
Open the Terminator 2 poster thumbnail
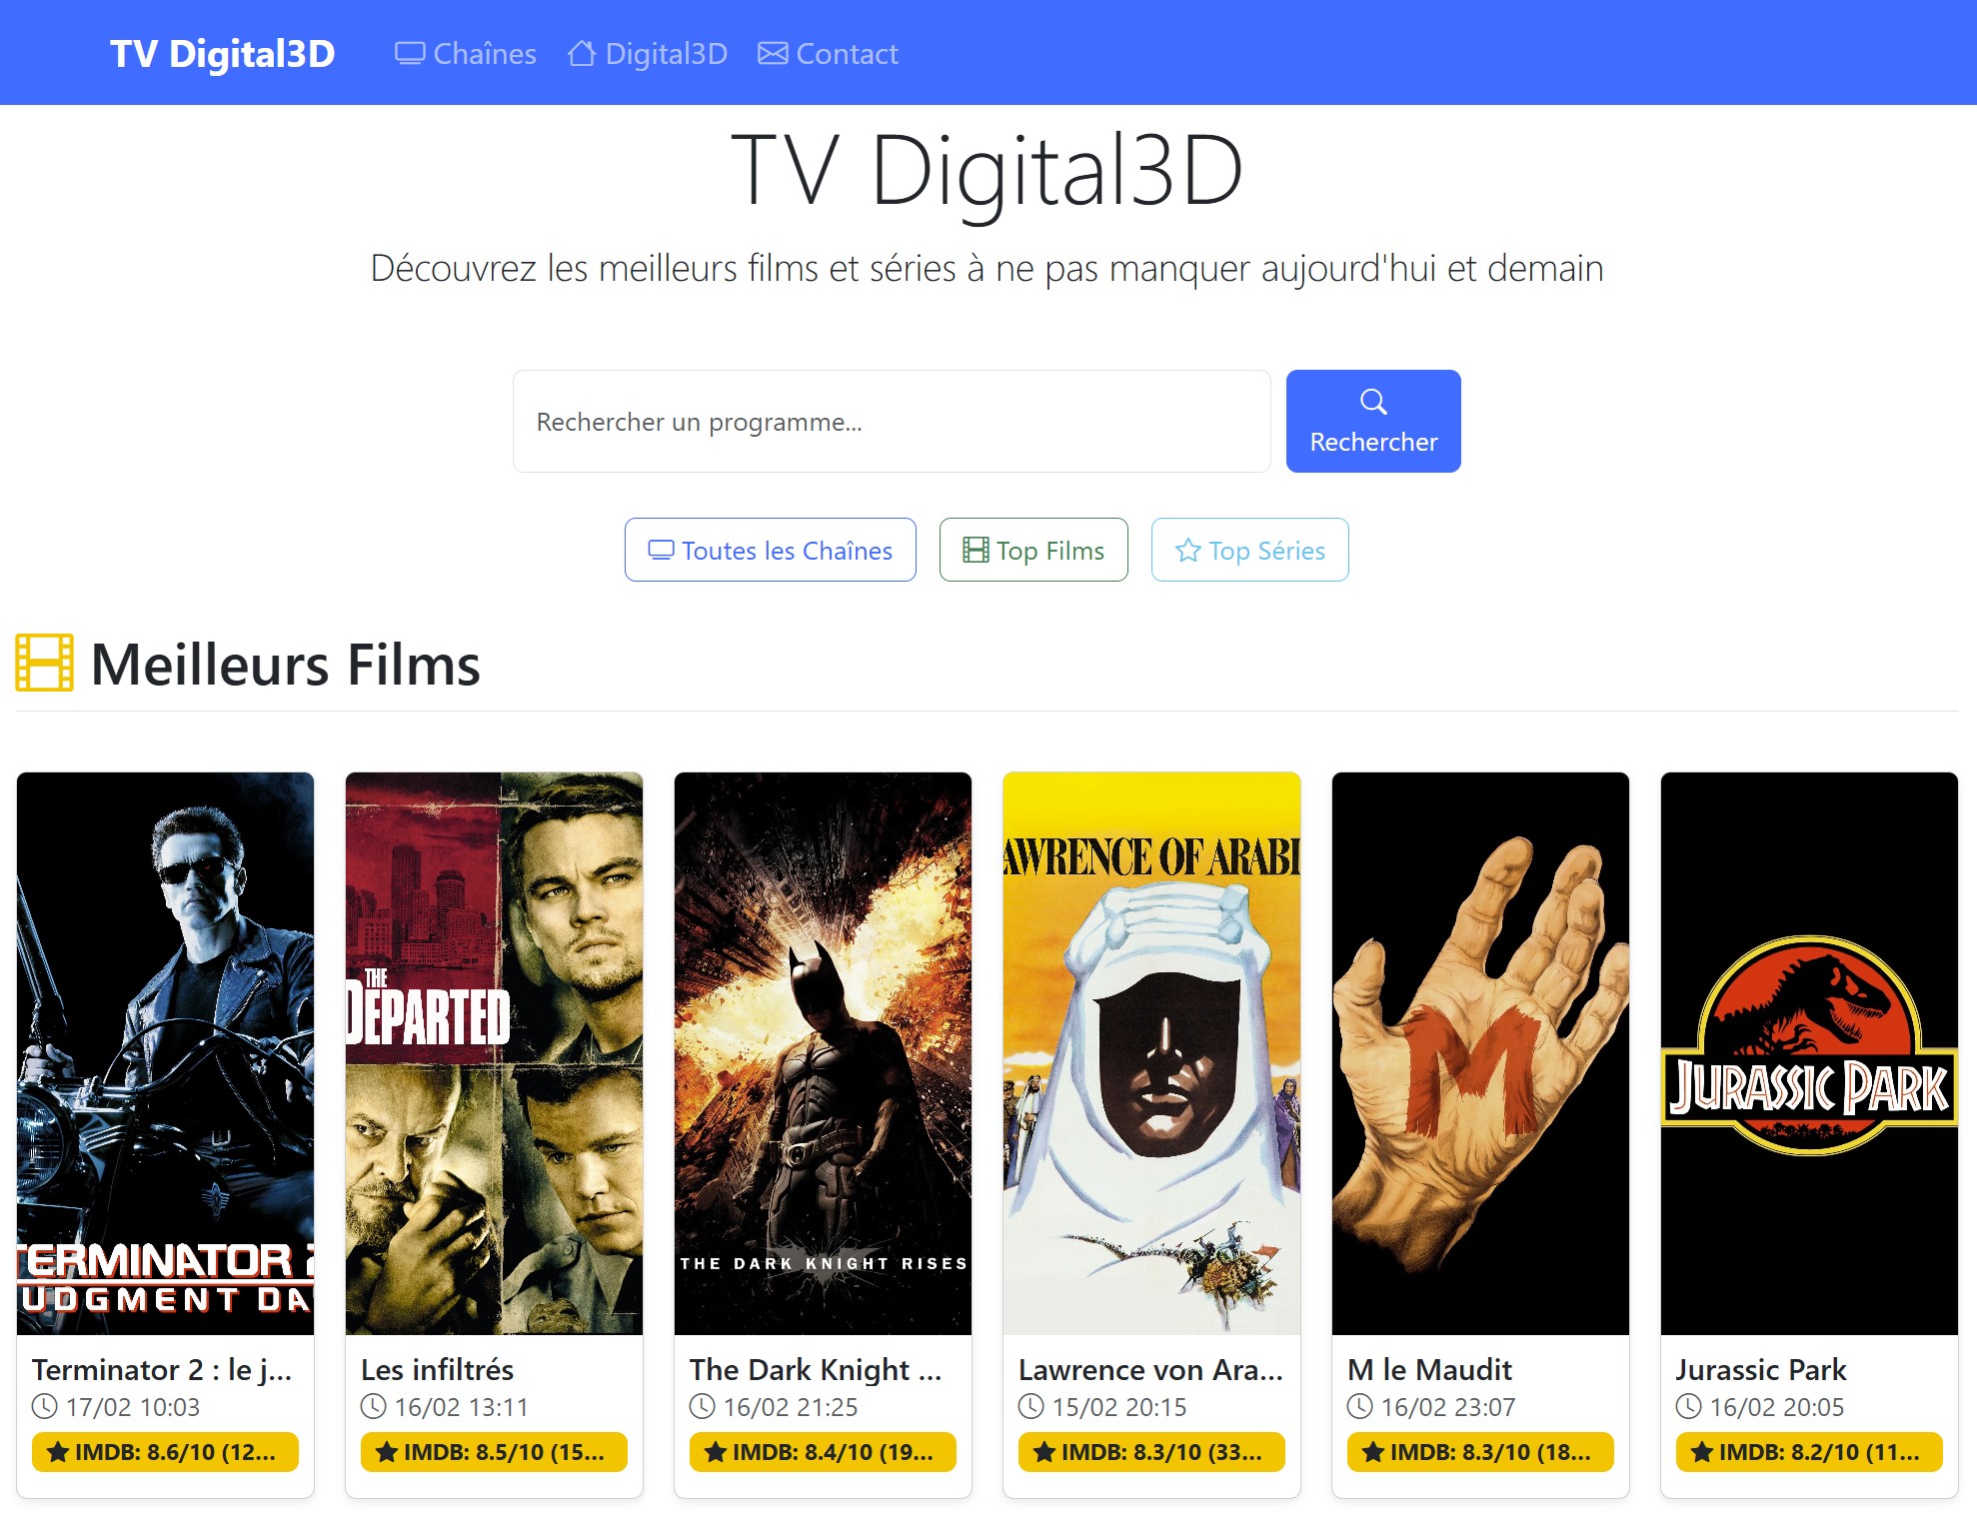tap(165, 1053)
